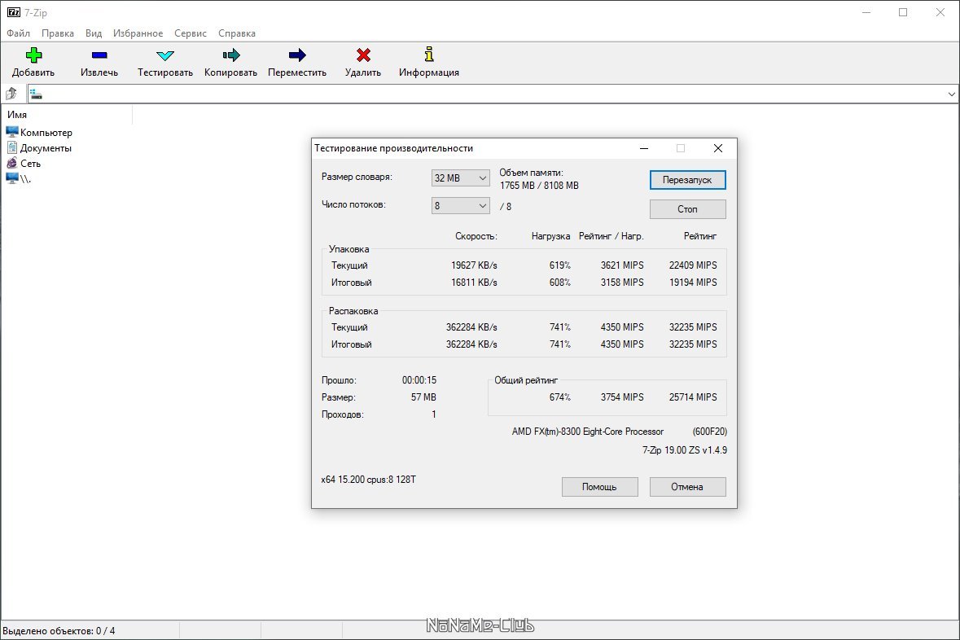Click the overall load 674% value
This screenshot has width=960, height=640.
click(x=560, y=397)
